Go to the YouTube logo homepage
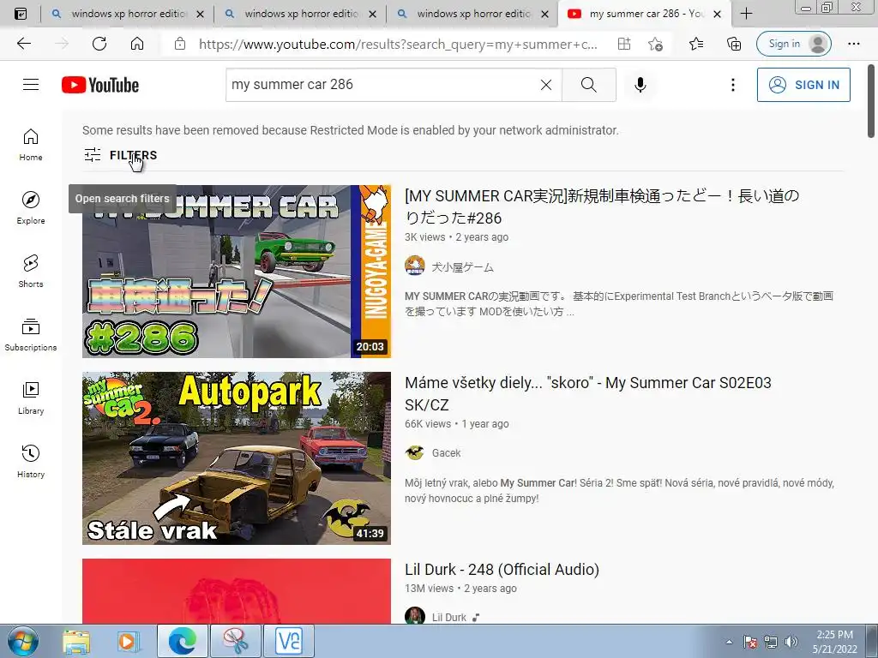Screen dimensions: 878x658 tap(100, 85)
